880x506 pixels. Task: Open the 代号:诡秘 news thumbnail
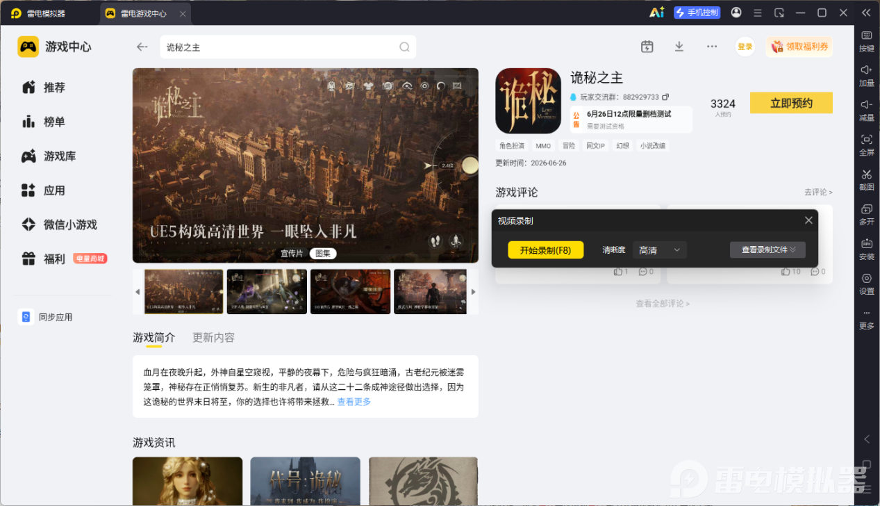point(306,481)
